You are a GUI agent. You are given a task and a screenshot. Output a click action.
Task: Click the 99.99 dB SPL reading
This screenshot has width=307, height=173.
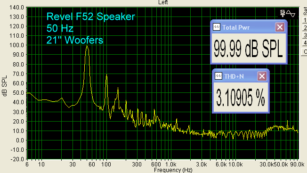coord(248,49)
